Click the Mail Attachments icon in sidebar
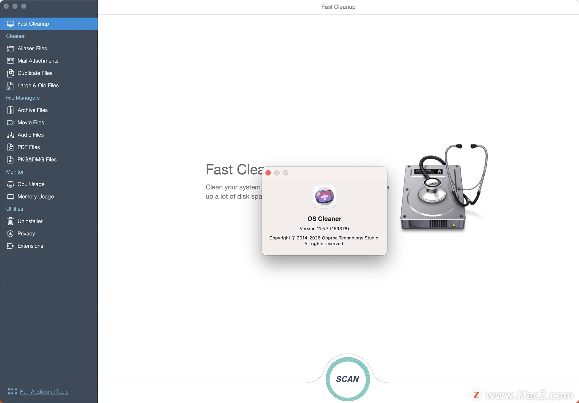This screenshot has width=579, height=403. click(x=10, y=61)
